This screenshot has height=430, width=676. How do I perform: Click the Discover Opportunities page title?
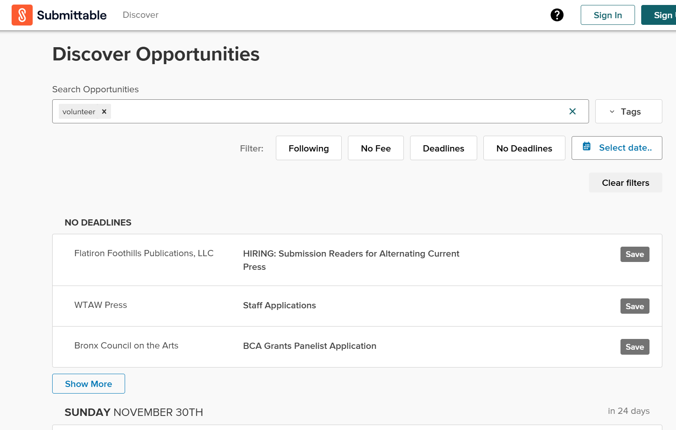point(156,54)
